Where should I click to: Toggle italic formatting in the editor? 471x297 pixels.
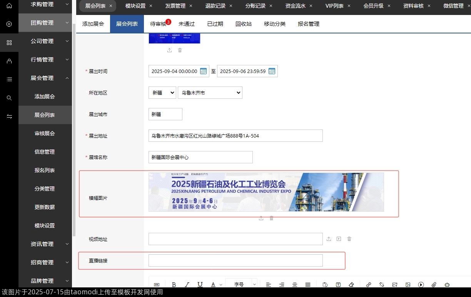pos(187,285)
